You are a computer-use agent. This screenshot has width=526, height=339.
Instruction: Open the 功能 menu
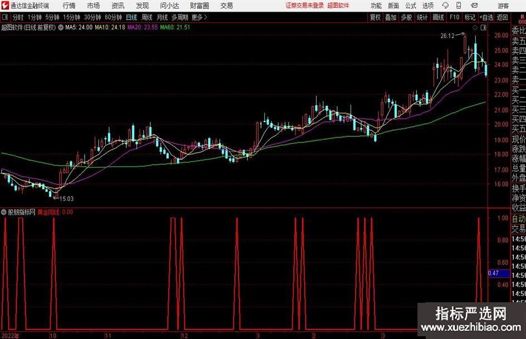[x=376, y=6]
